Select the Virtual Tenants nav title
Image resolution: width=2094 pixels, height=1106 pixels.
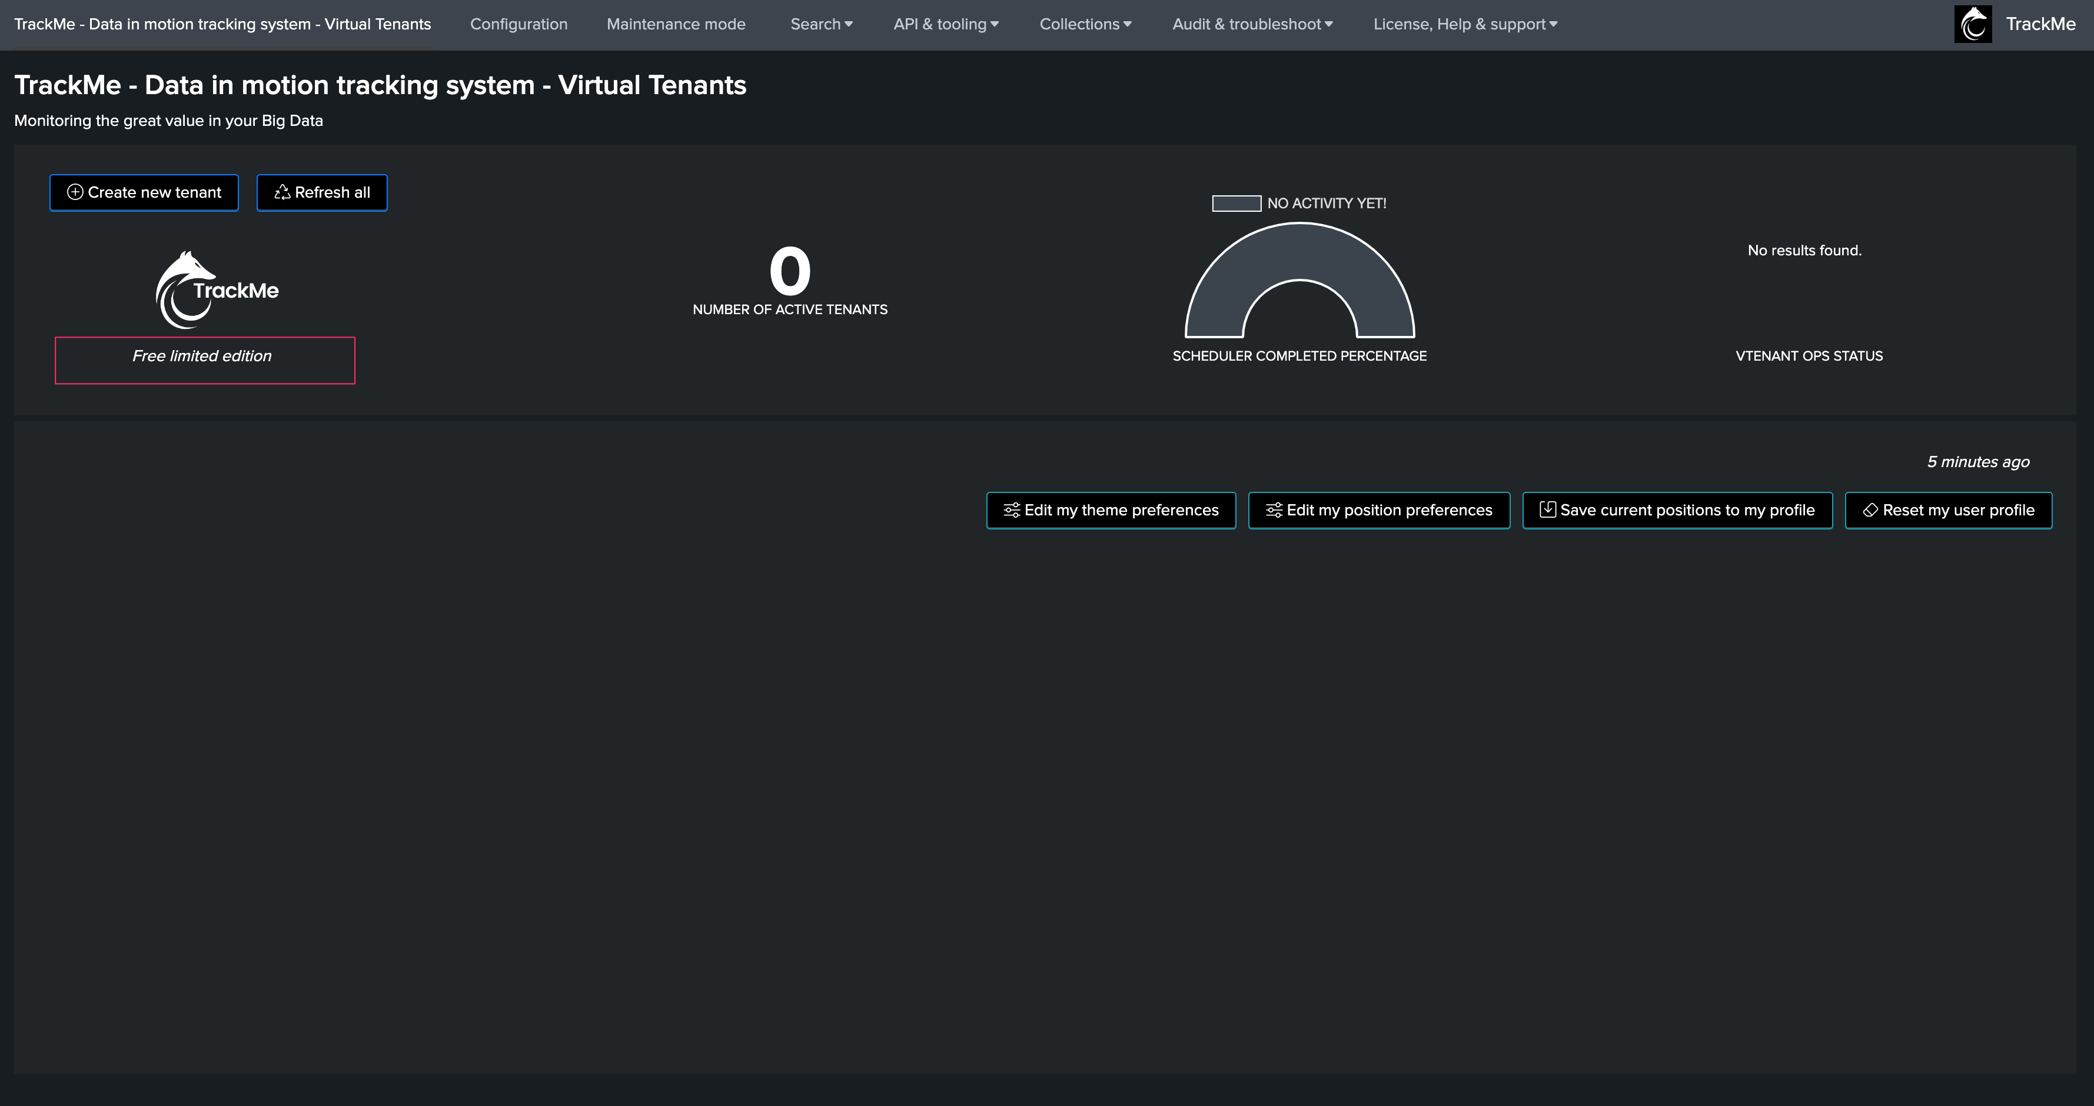coord(222,24)
